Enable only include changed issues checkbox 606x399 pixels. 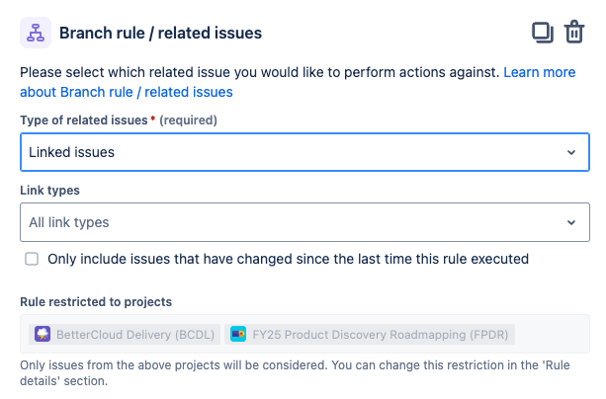pos(32,259)
